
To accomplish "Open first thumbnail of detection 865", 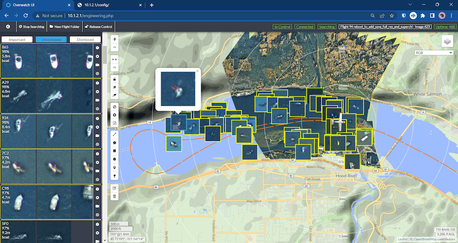I will tap(19, 61).
